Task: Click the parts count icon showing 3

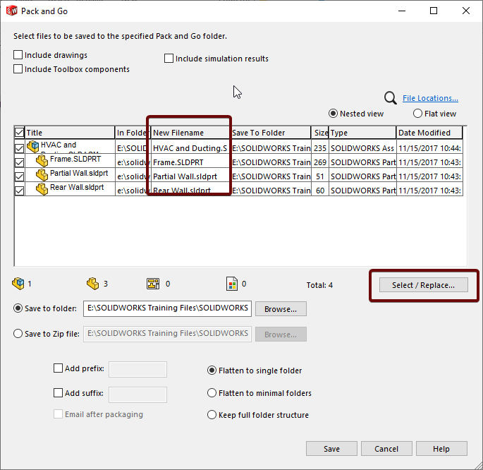Action: click(x=92, y=284)
